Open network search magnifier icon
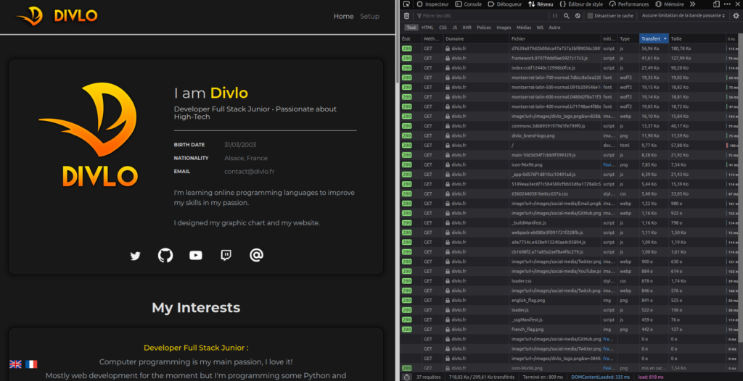Image resolution: width=743 pixels, height=381 pixels. click(566, 16)
